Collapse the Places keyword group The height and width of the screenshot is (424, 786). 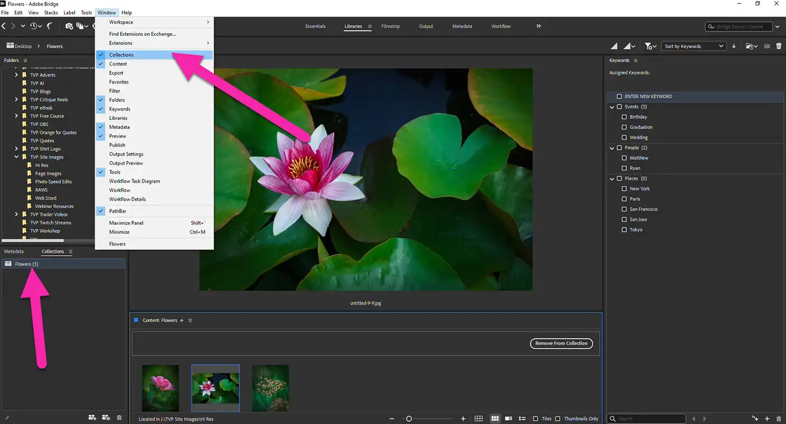point(612,179)
